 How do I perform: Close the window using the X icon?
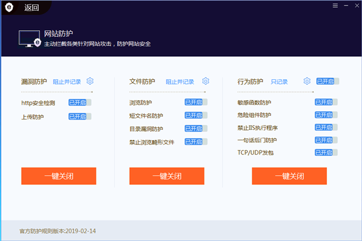click(357, 5)
